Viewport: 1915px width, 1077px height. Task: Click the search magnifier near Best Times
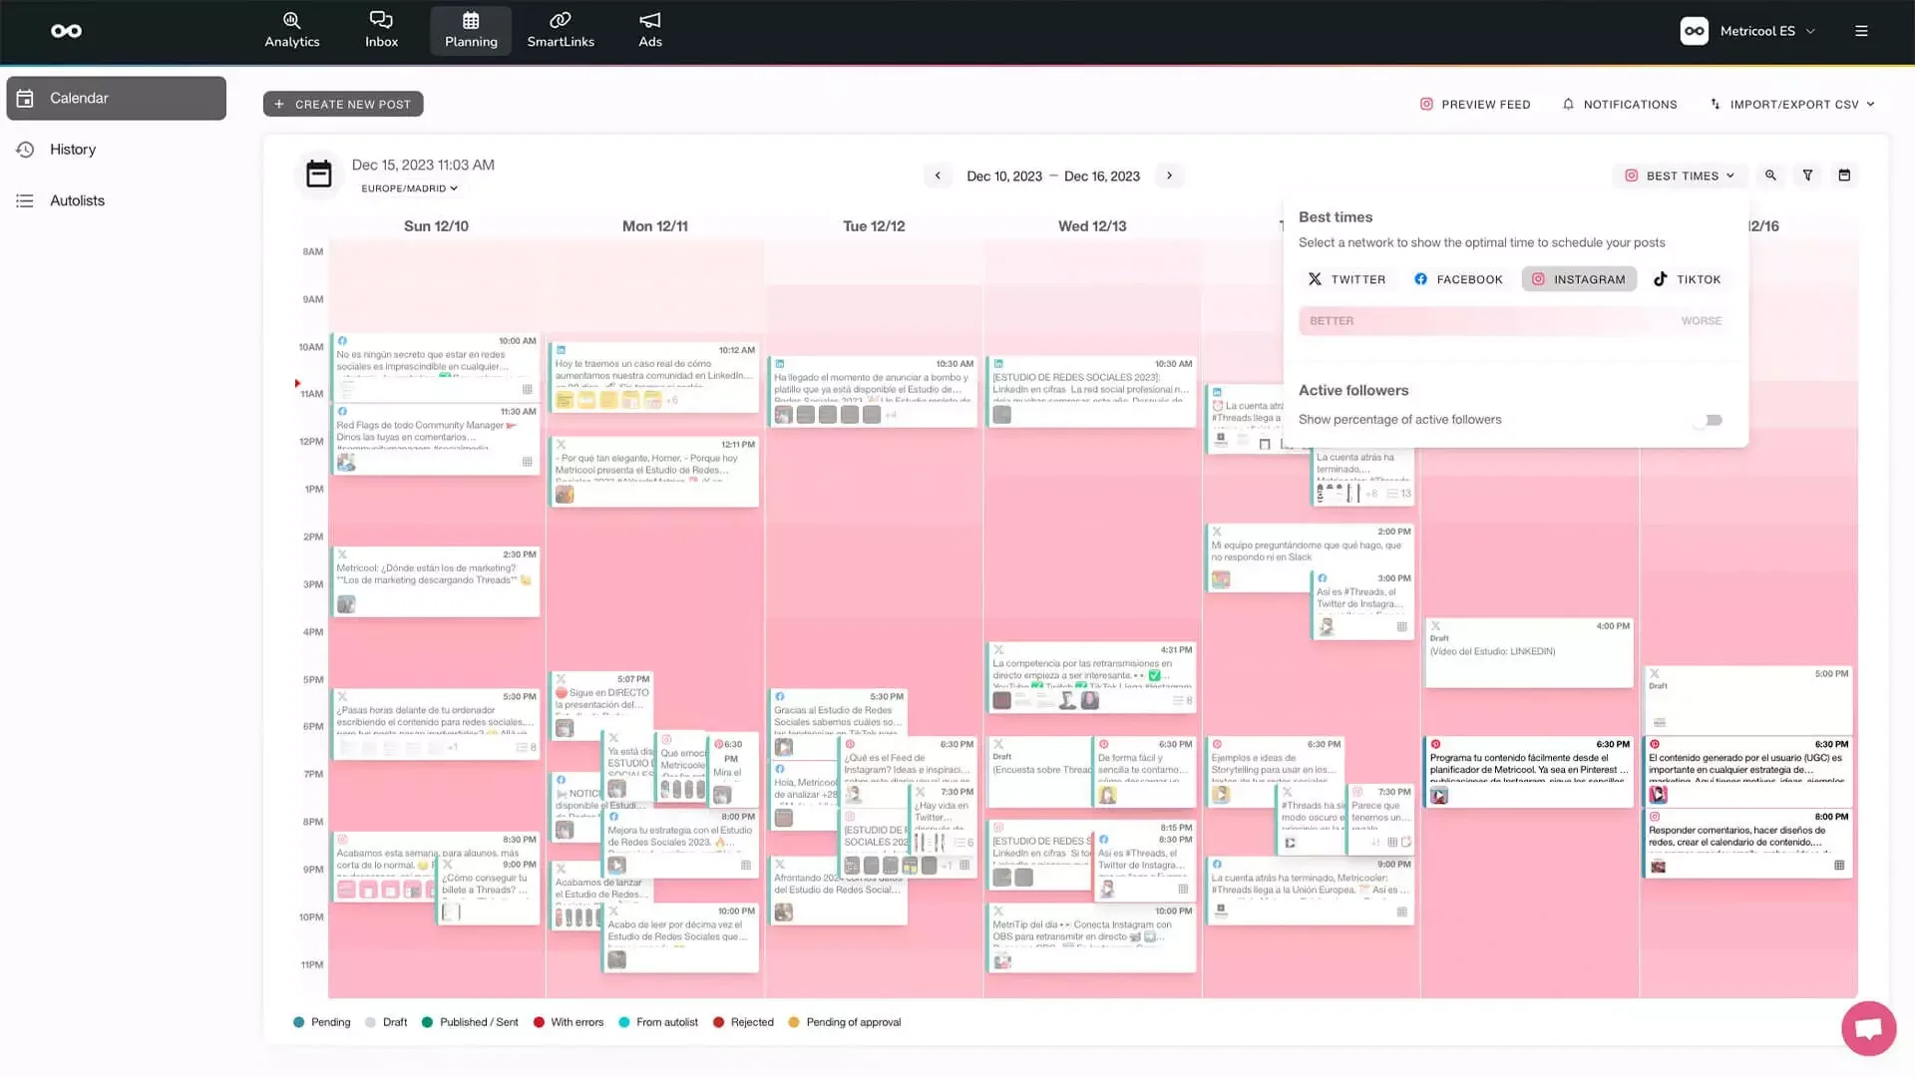point(1770,176)
